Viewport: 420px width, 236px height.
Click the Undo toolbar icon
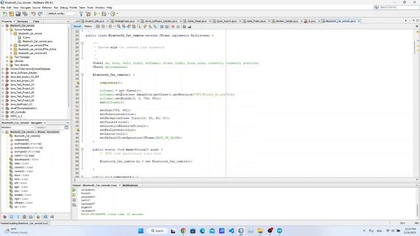(x=33, y=14)
